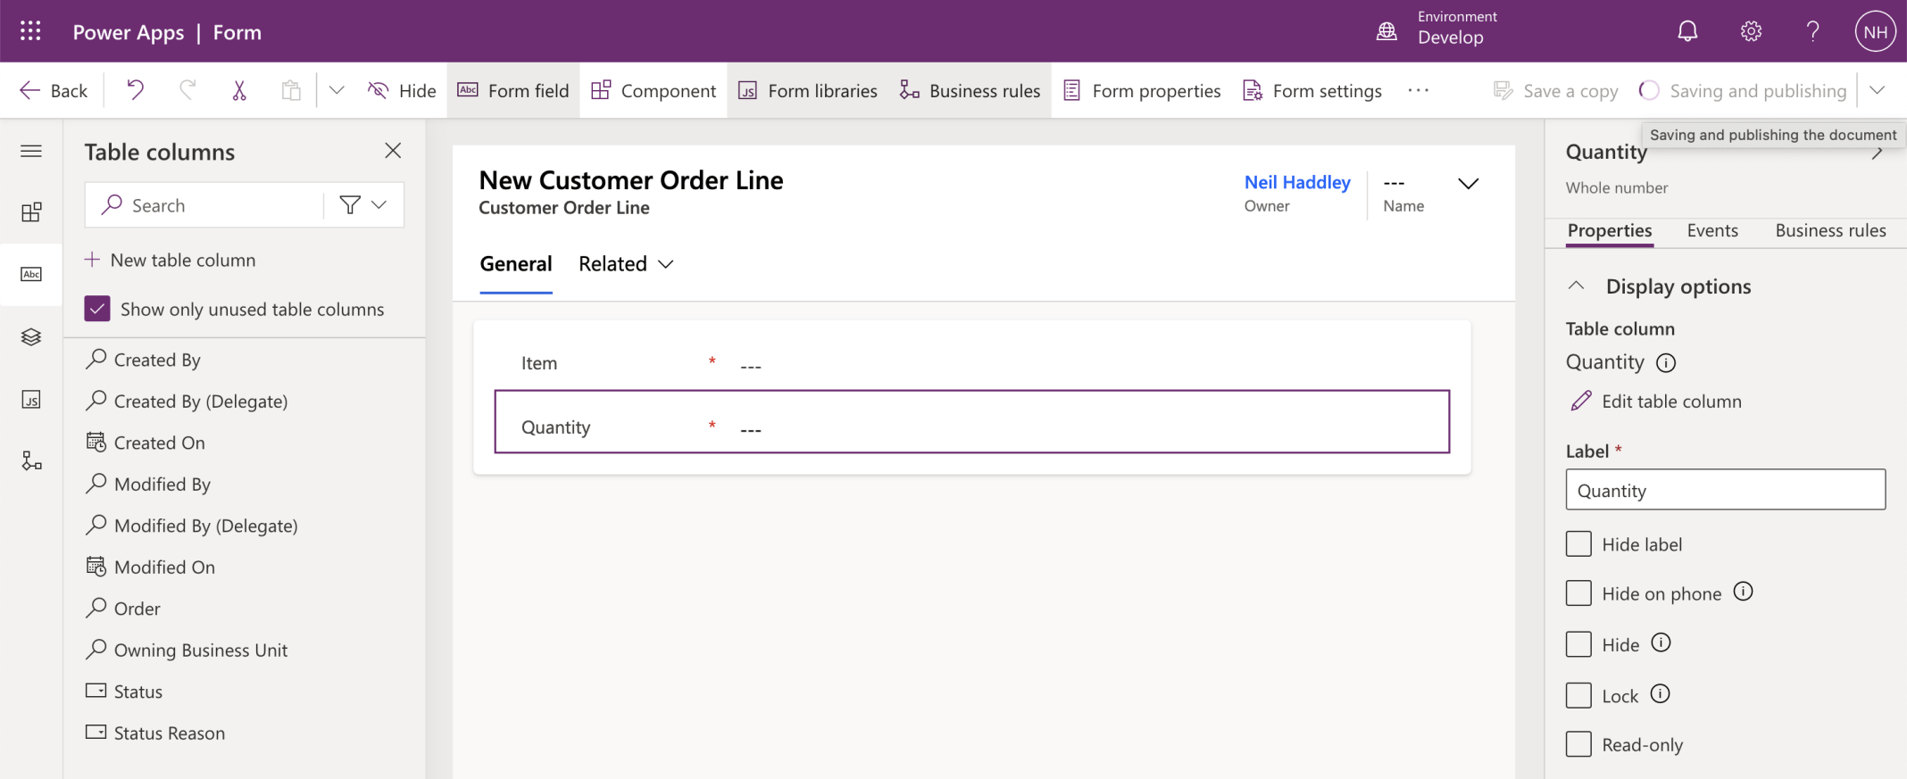The height and width of the screenshot is (779, 1907).
Task: Open the tree view layers icon in sidebar
Action: (31, 337)
